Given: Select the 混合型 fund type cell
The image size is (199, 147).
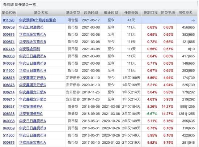Looking at the screenshot, I should coord(73,20).
